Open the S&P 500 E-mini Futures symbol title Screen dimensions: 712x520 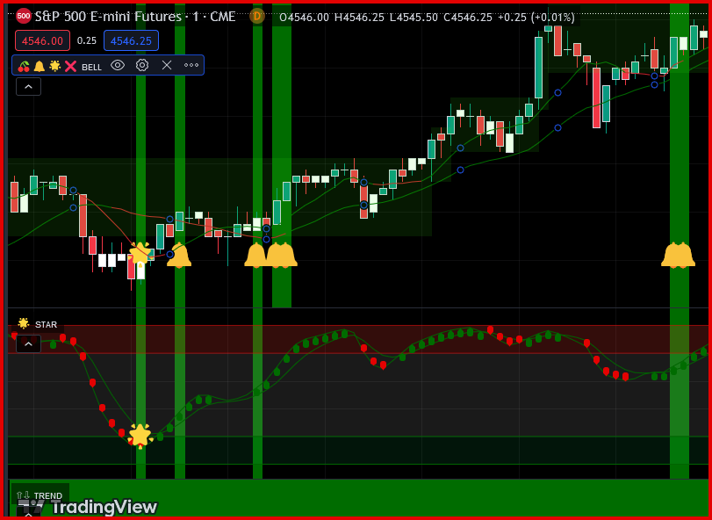(x=135, y=17)
